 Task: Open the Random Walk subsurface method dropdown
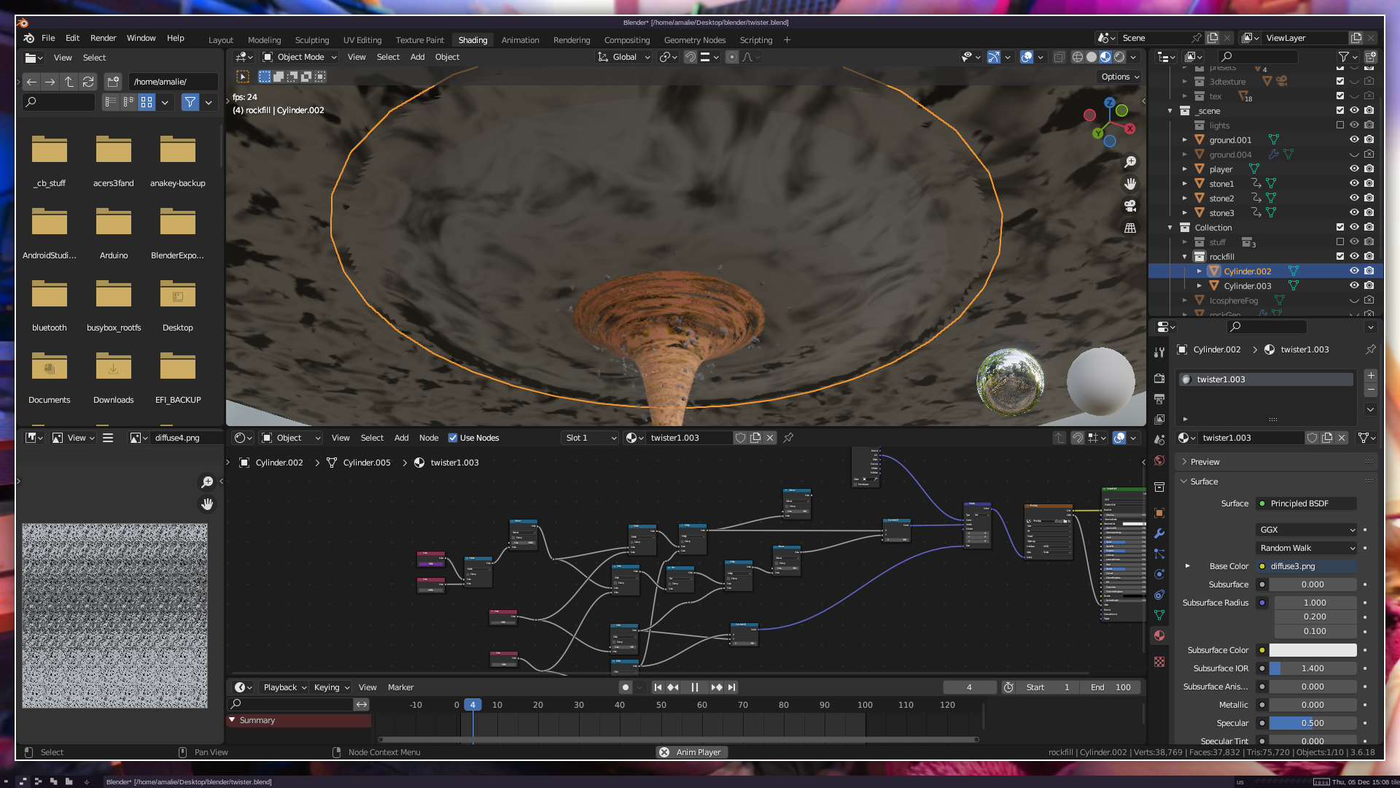click(x=1307, y=548)
